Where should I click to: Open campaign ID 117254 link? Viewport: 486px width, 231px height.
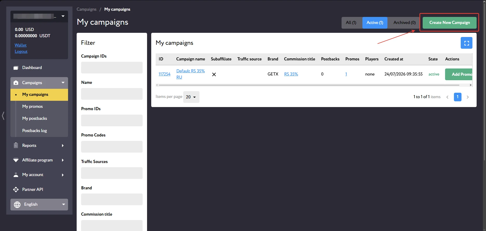tap(165, 74)
